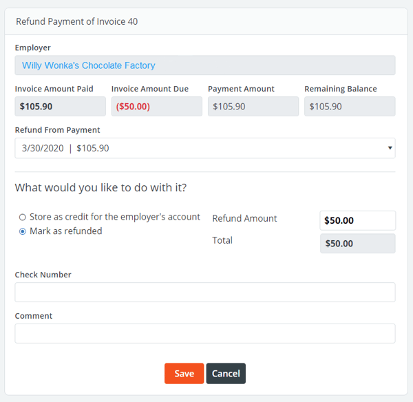This screenshot has width=413, height=402.
Task: Click the Remaining Balance field
Action: click(350, 106)
